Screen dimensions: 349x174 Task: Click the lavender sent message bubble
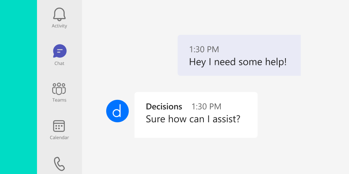point(239,55)
